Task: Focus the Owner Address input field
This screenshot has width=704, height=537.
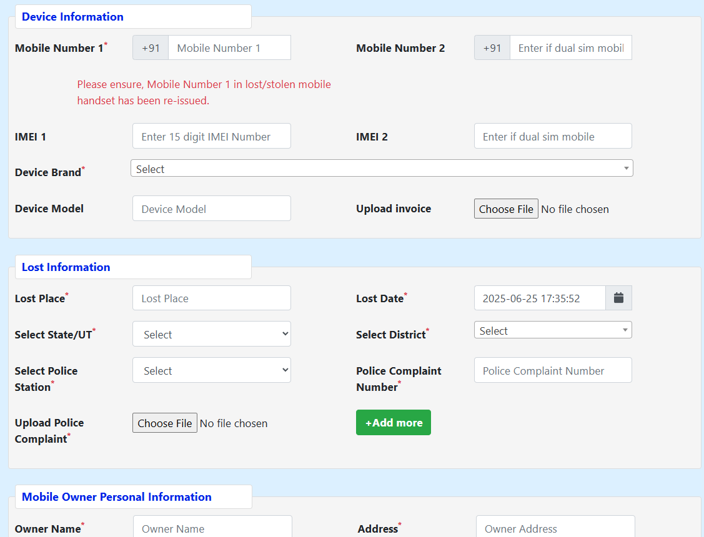Action: click(555, 528)
